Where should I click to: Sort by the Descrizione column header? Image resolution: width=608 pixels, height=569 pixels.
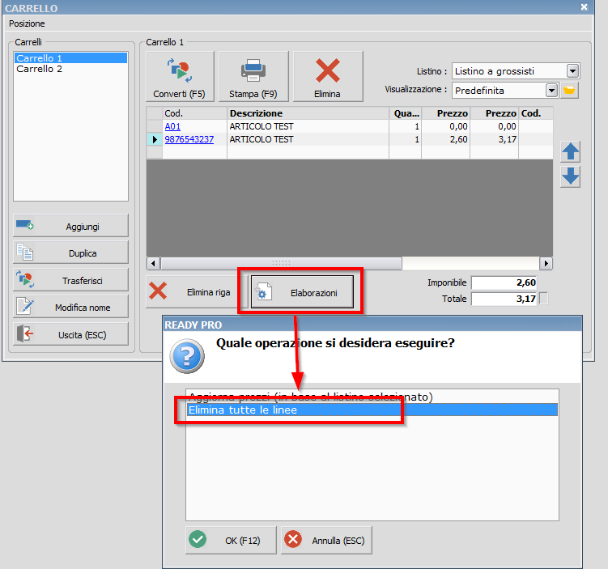(x=308, y=113)
